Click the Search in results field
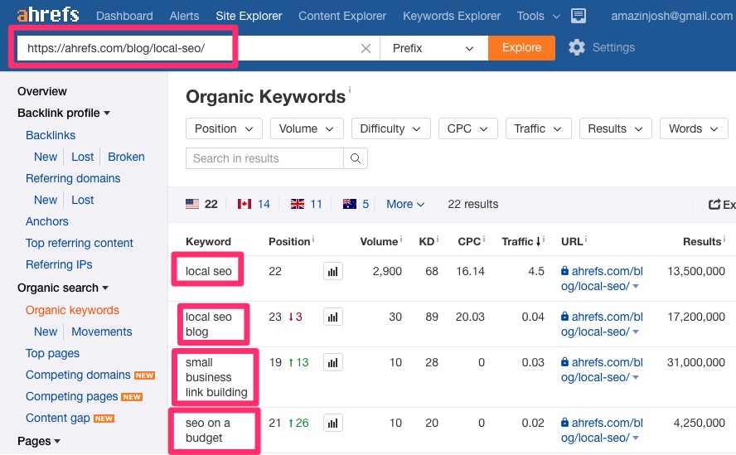736x455 pixels. pos(264,158)
